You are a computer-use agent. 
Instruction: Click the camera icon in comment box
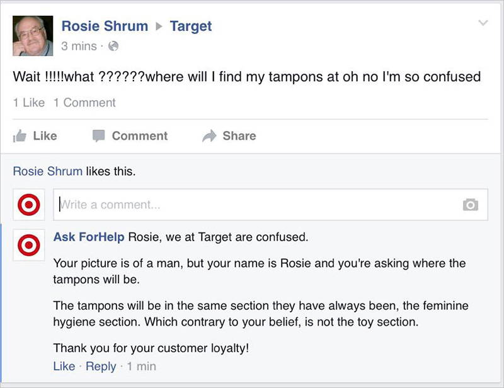pos(471,205)
